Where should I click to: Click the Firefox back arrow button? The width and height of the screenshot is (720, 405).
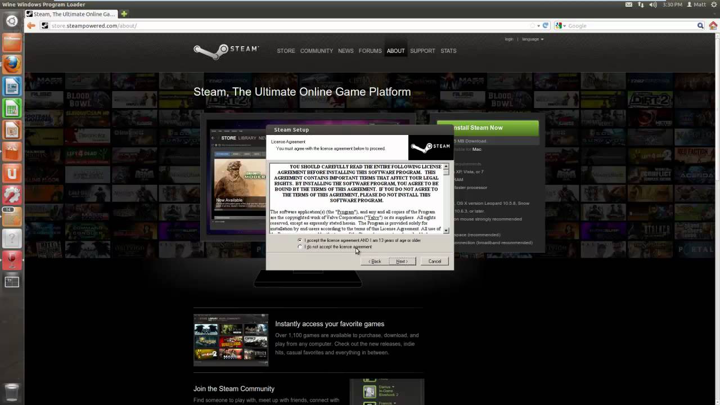coord(31,25)
